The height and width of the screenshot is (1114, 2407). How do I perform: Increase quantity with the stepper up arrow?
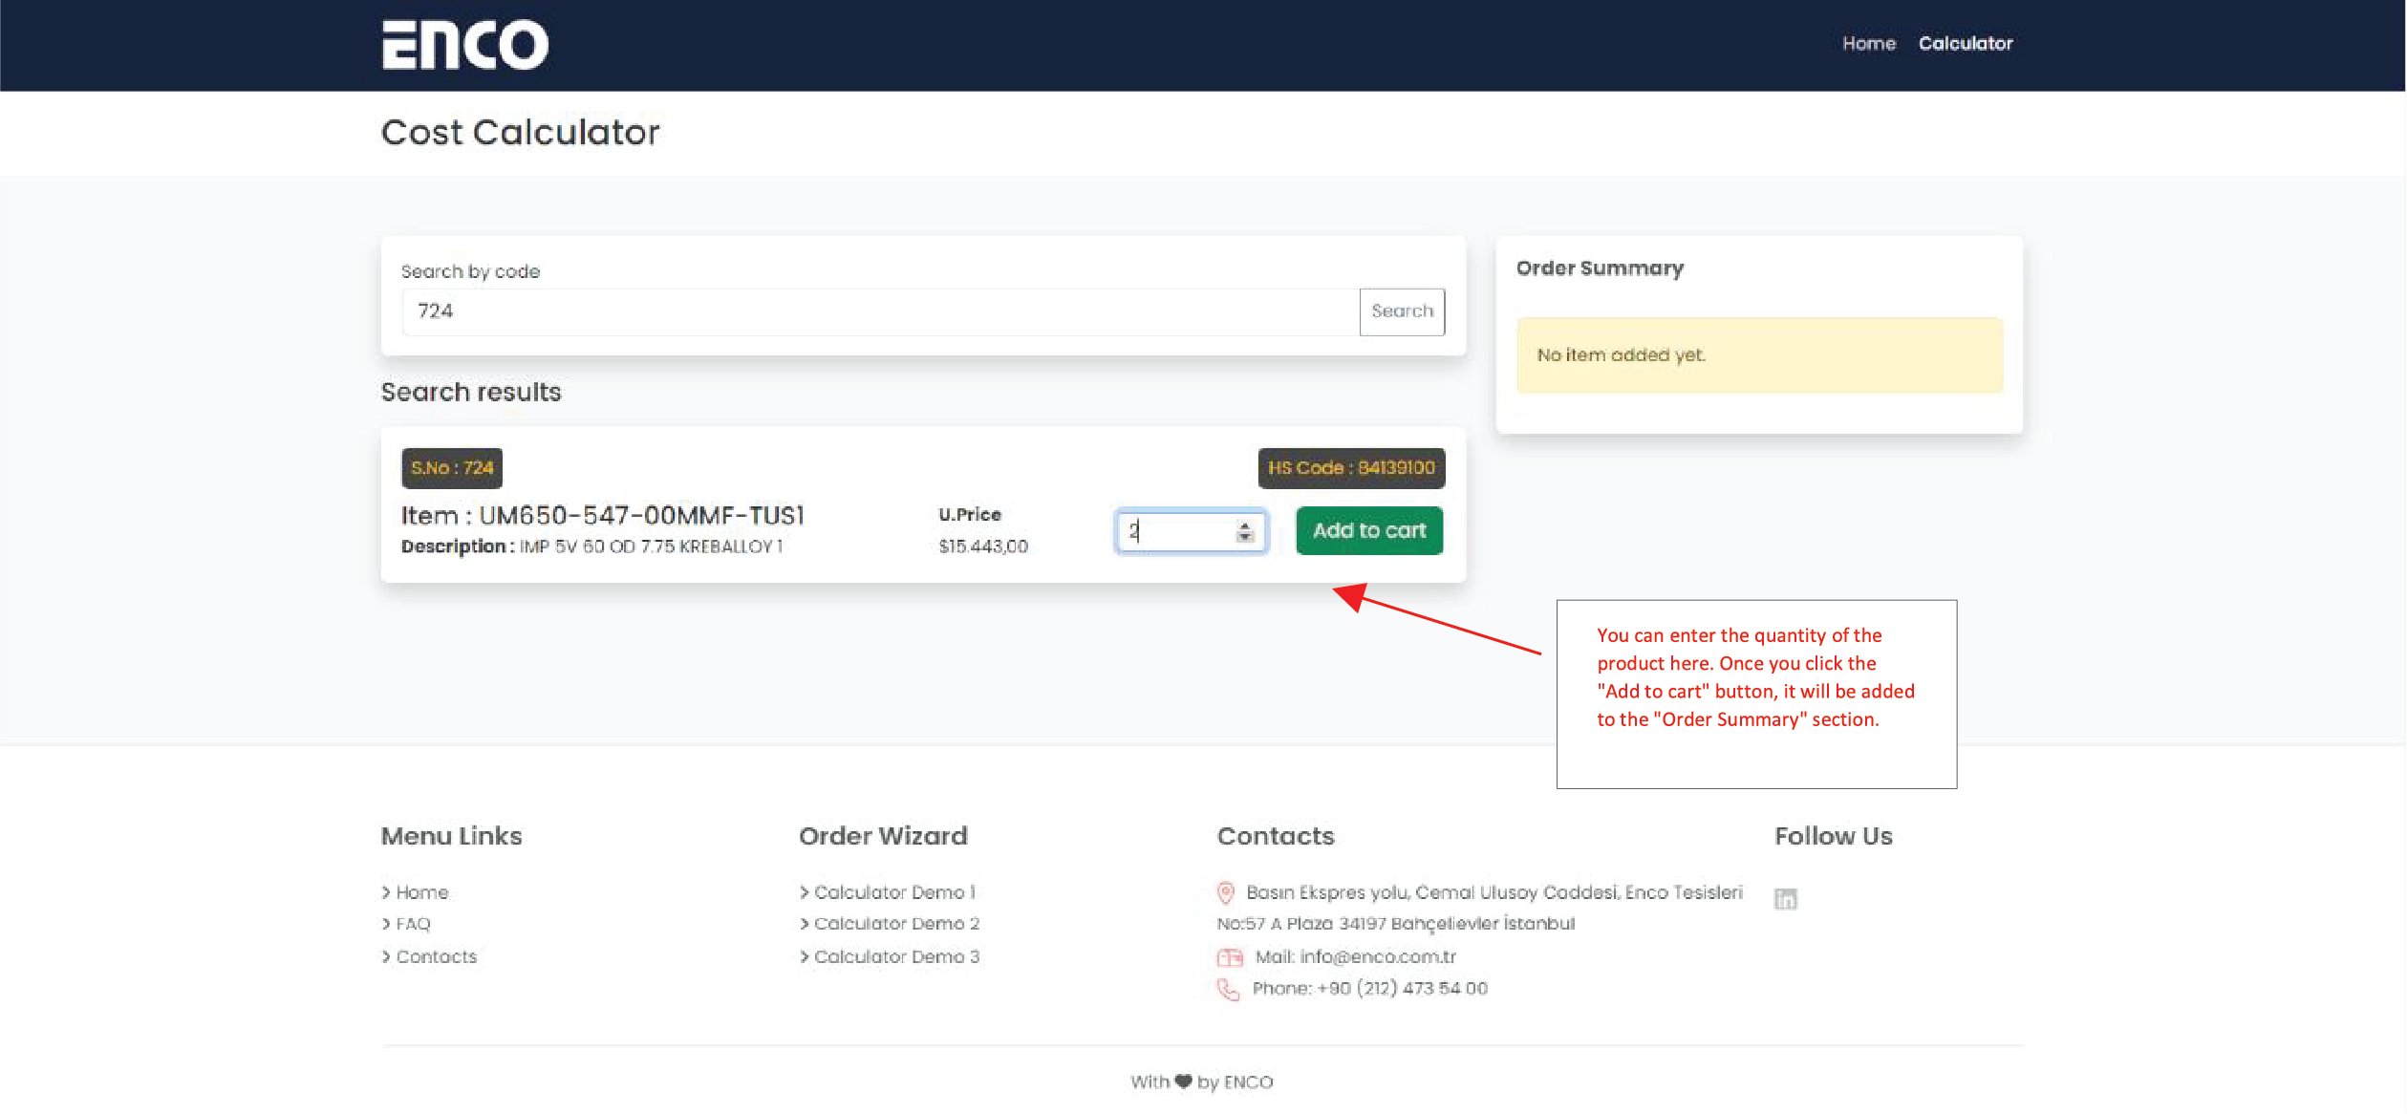(1244, 525)
